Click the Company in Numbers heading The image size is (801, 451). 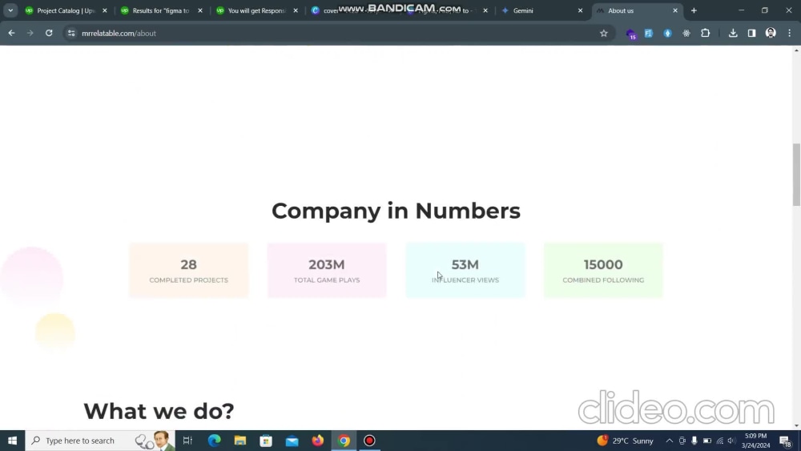tap(396, 211)
